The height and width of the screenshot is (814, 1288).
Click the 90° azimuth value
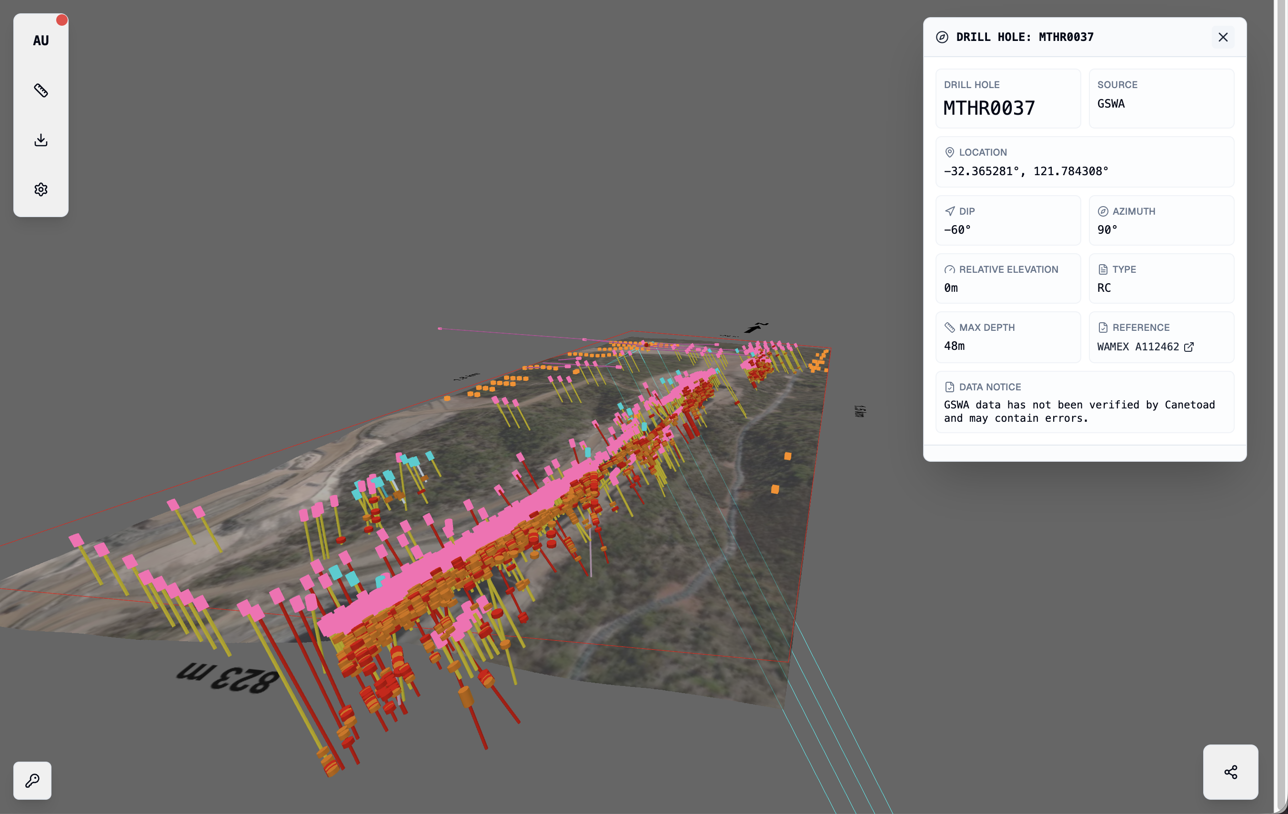point(1107,230)
